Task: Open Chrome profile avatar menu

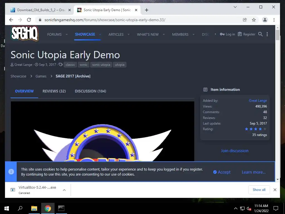Action: (x=265, y=20)
